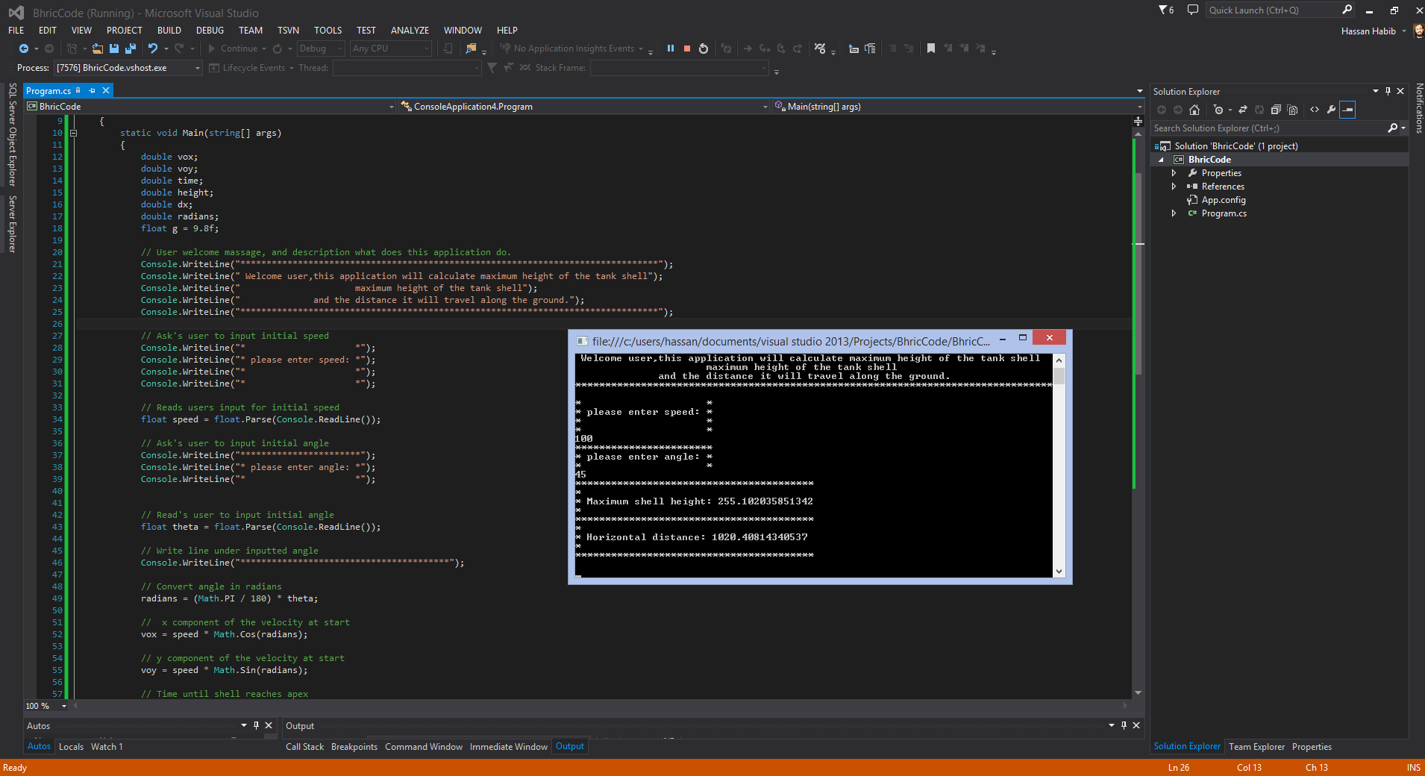The width and height of the screenshot is (1425, 776).
Task: Open the TSVN menu
Action: [288, 31]
